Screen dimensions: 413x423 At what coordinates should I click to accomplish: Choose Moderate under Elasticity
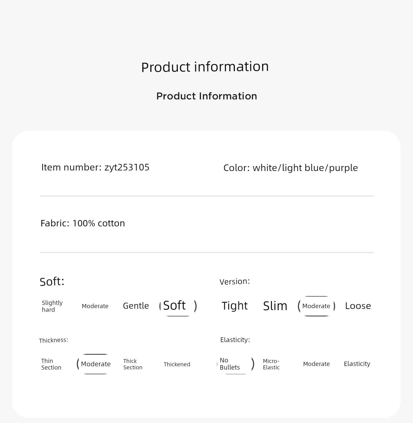(x=316, y=364)
